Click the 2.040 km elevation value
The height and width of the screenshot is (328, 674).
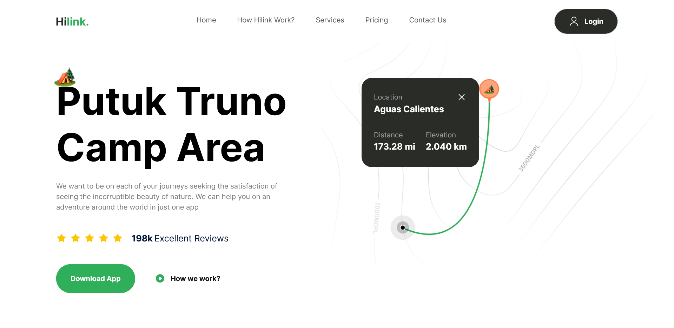[446, 146]
